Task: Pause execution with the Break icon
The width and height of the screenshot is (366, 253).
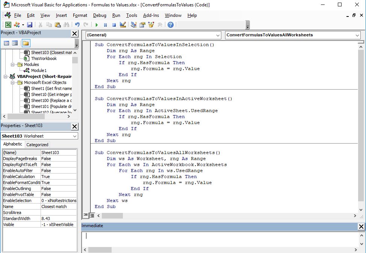Action: [x=105, y=24]
